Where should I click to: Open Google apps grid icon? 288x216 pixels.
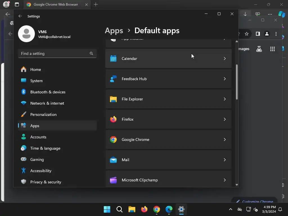pos(273,49)
